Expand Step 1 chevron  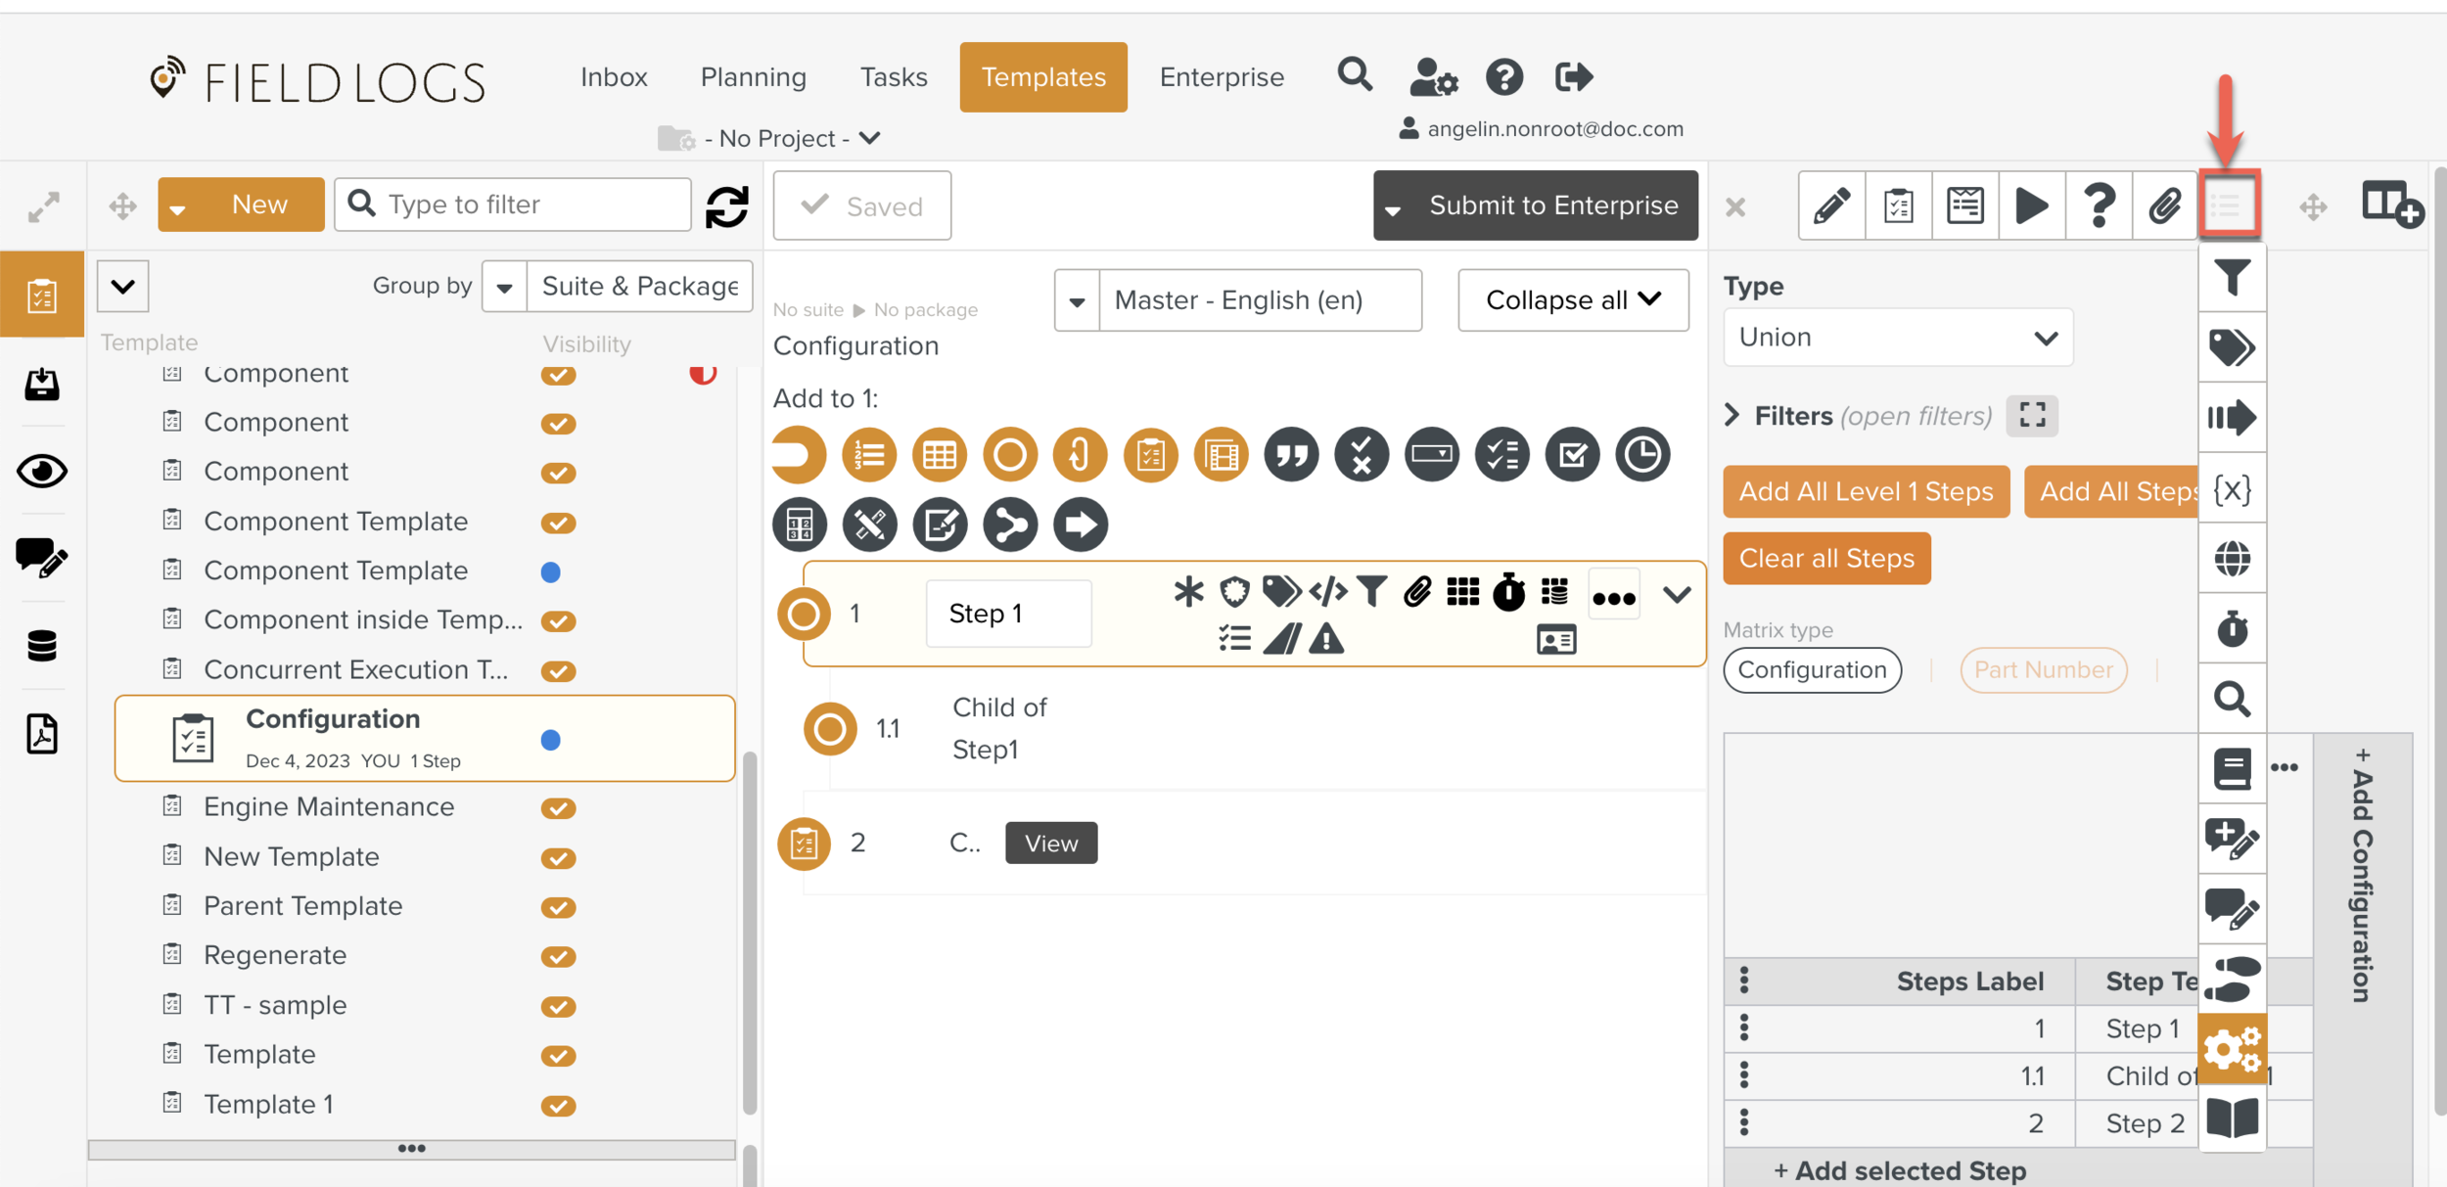coord(1677,594)
